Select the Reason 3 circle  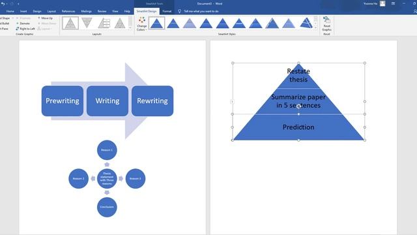coord(136,178)
